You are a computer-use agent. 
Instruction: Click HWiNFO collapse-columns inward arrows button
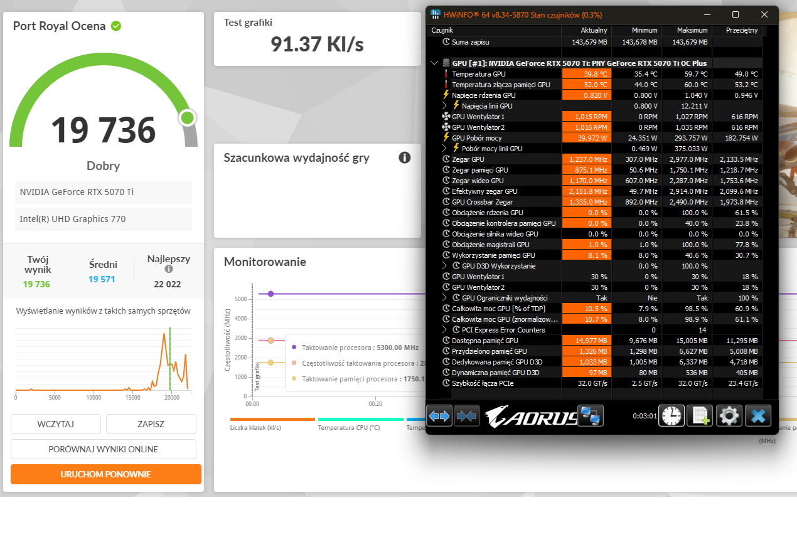[x=467, y=415]
